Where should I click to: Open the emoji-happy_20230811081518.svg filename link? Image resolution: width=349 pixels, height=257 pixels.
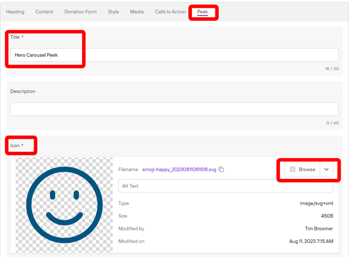179,170
